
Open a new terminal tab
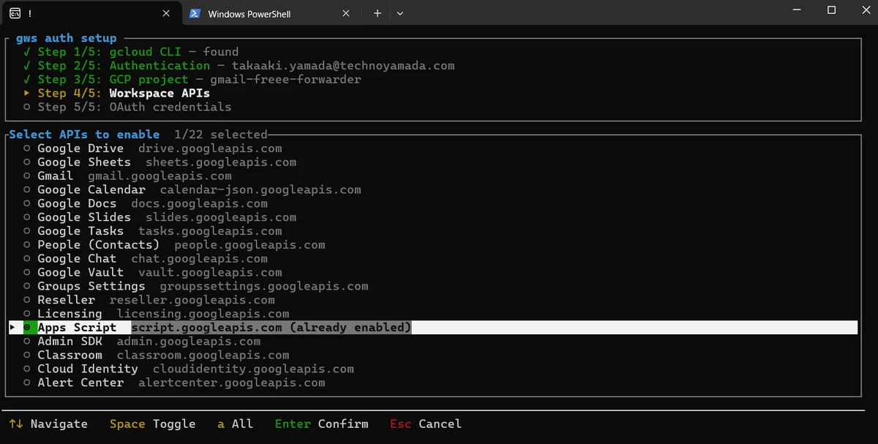(x=378, y=13)
